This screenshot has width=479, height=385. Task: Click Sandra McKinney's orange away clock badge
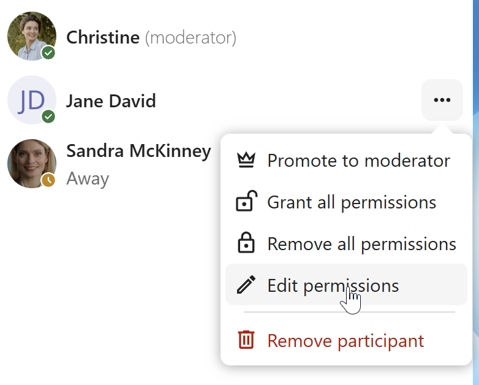[48, 180]
